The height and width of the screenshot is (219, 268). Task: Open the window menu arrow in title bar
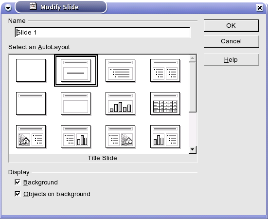(8, 7)
